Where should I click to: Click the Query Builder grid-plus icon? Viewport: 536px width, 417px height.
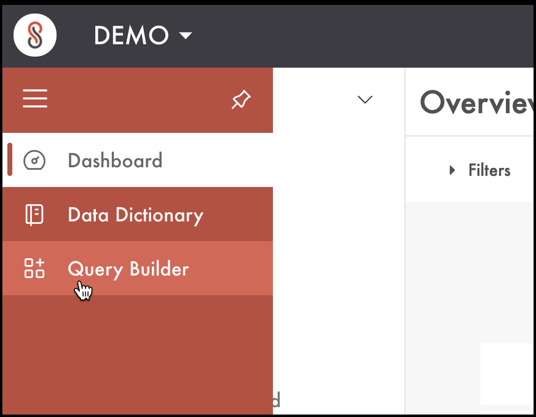click(34, 268)
